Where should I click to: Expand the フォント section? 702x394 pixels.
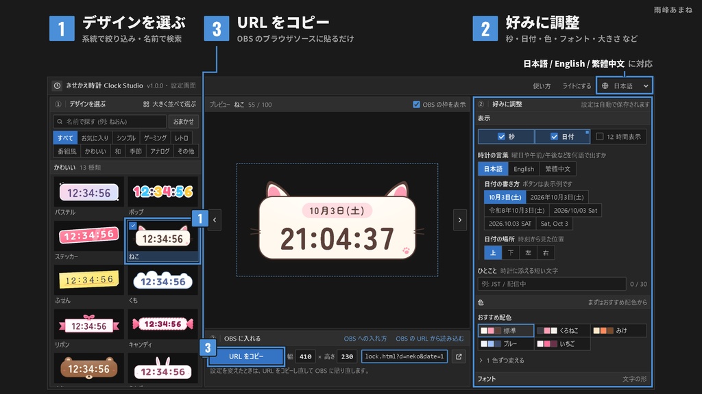pyautogui.click(x=562, y=379)
